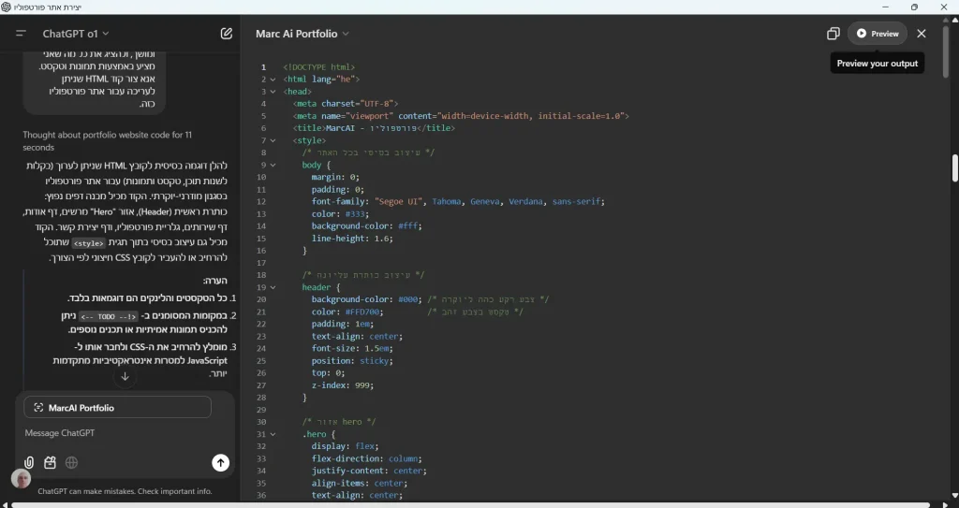This screenshot has height=508, width=959.
Task: Collapse the header rule fold on line 19
Action: click(273, 287)
